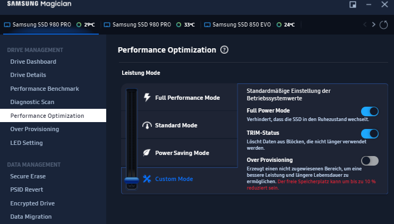Toggle Full Power Mode switch off
The height and width of the screenshot is (224, 394).
370,111
